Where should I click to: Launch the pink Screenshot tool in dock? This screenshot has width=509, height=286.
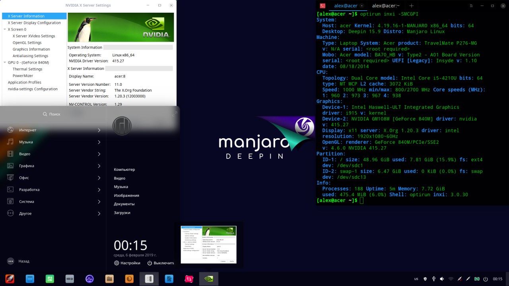pos(189,279)
